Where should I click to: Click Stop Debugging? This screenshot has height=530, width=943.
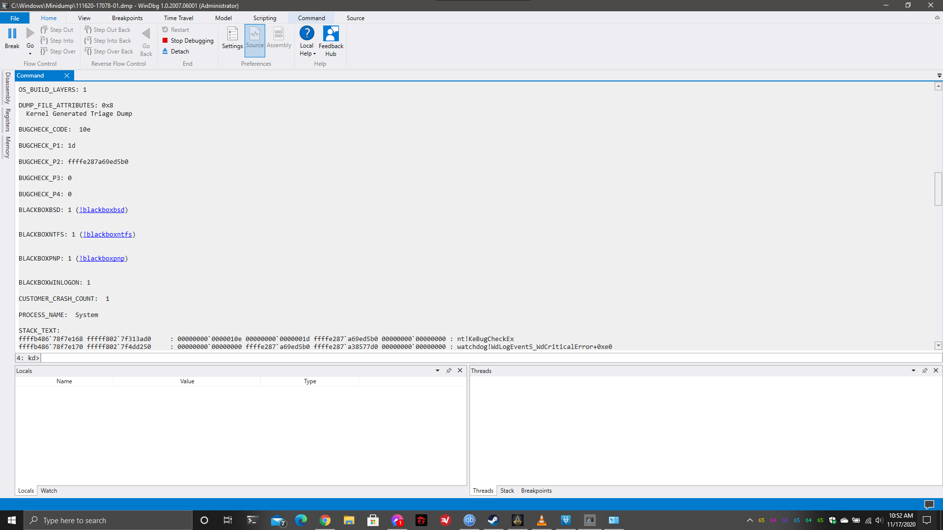tap(188, 41)
